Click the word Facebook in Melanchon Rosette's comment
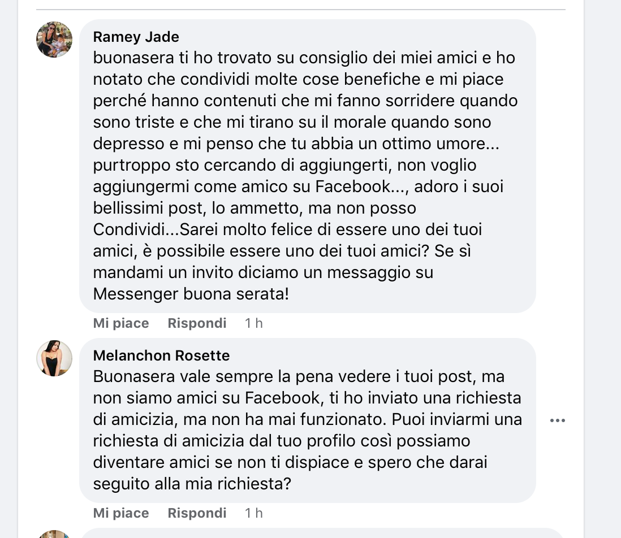 point(283,398)
